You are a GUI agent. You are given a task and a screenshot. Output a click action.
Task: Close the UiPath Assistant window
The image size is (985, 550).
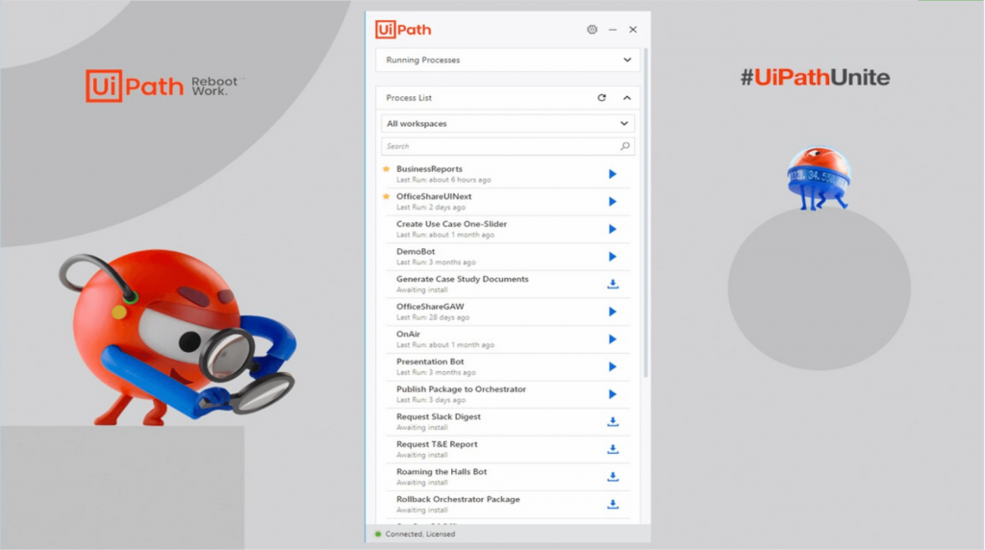coord(633,30)
